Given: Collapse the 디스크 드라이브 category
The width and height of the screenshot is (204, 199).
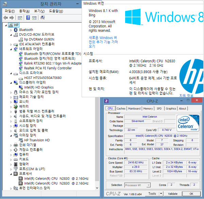Looking at the screenshot, I should (x=11, y=73).
